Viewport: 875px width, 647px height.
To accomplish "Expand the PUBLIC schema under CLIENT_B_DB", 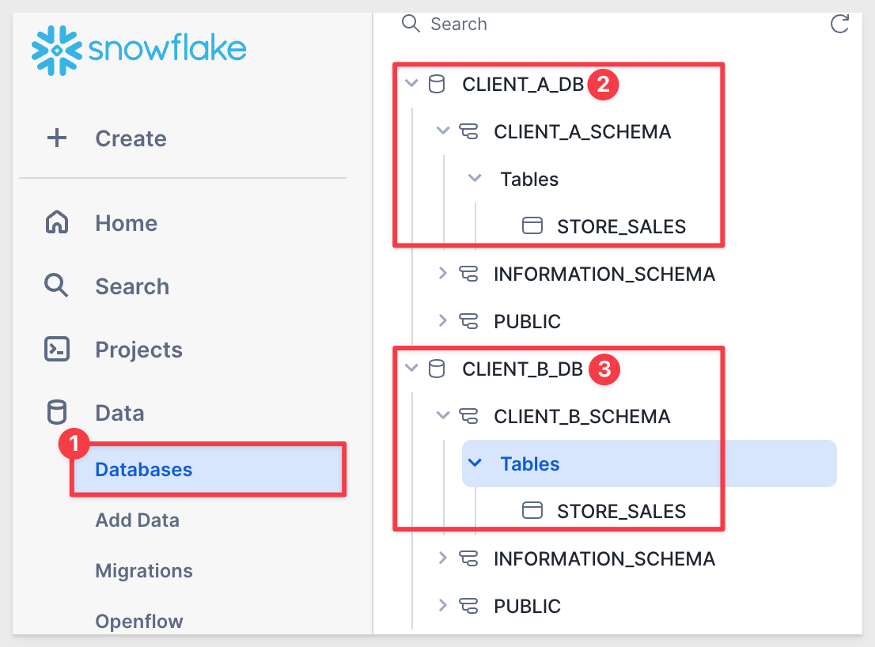I will (x=443, y=606).
